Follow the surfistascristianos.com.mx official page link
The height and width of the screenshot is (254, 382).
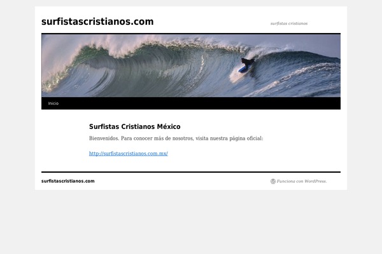click(x=129, y=154)
